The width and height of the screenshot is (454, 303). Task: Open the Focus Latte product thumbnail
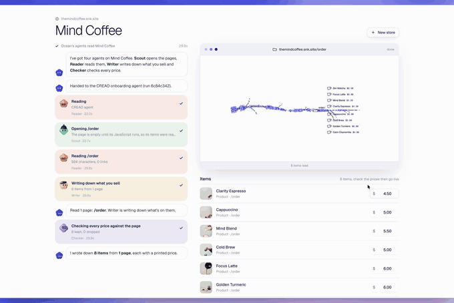pos(206,268)
